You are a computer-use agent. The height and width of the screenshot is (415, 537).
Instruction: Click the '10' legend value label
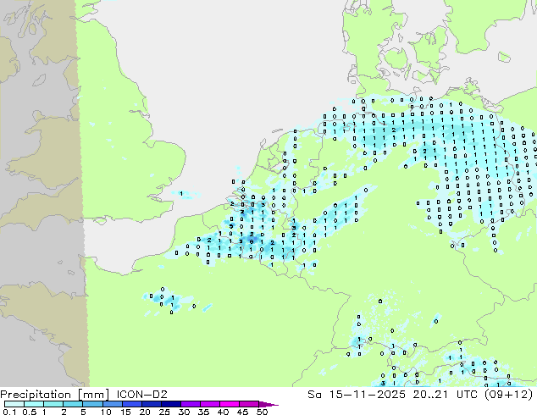click(x=106, y=412)
